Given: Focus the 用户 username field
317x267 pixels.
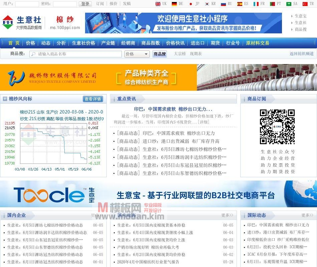Looking at the screenshot, I should (27, 4).
